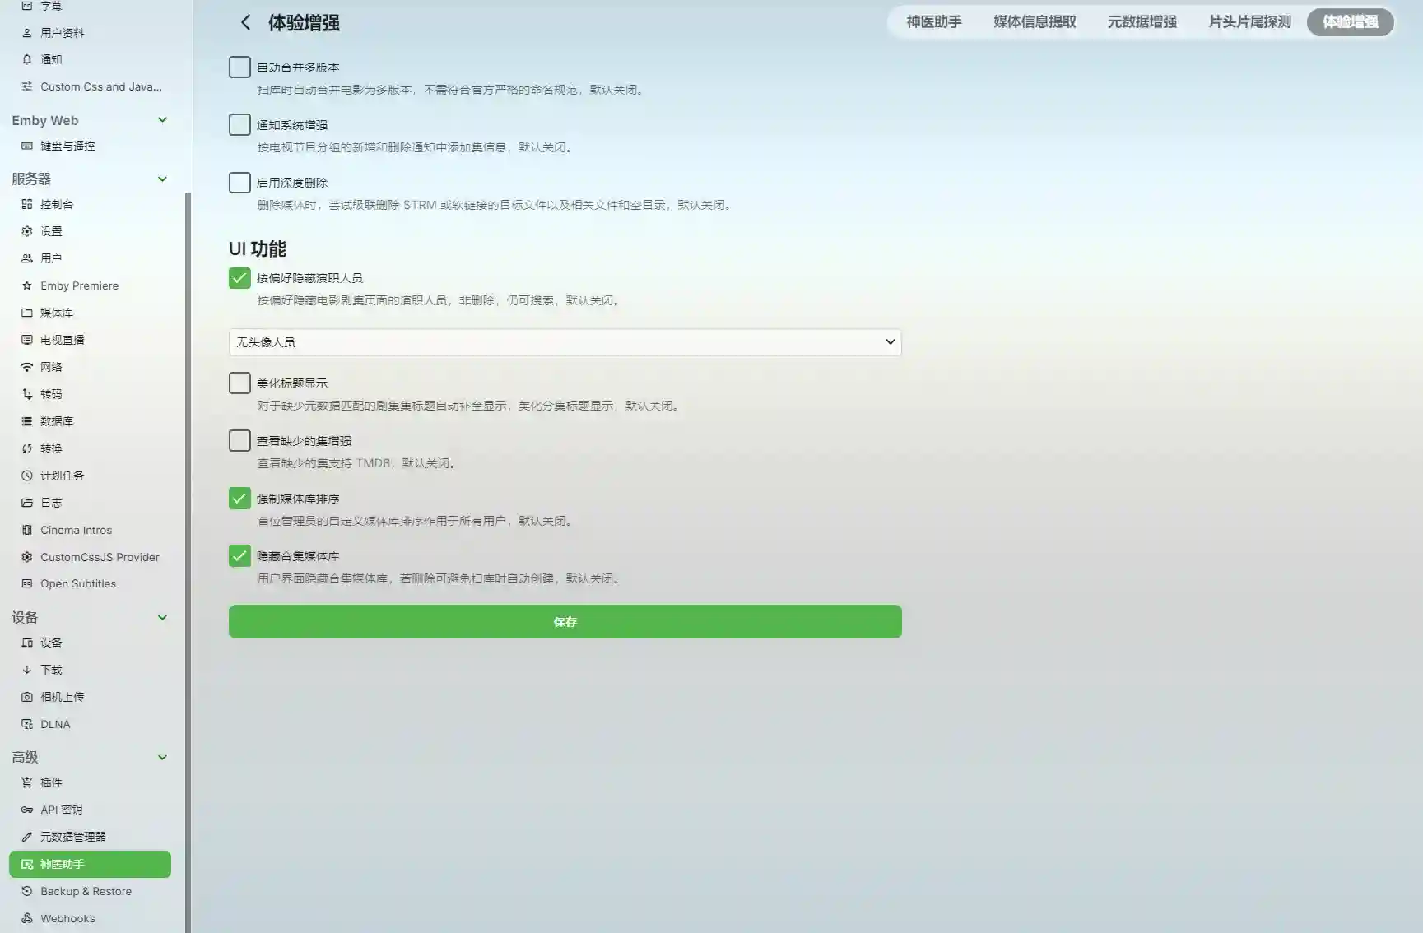This screenshot has width=1423, height=933.
Task: Open the DLNA settings
Action: (55, 724)
